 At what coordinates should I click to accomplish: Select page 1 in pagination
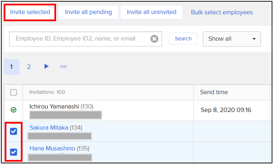coord(11,67)
